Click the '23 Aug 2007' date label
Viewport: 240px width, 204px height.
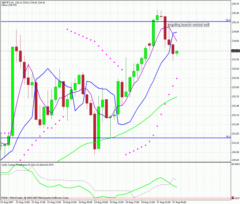[x=7, y=202]
